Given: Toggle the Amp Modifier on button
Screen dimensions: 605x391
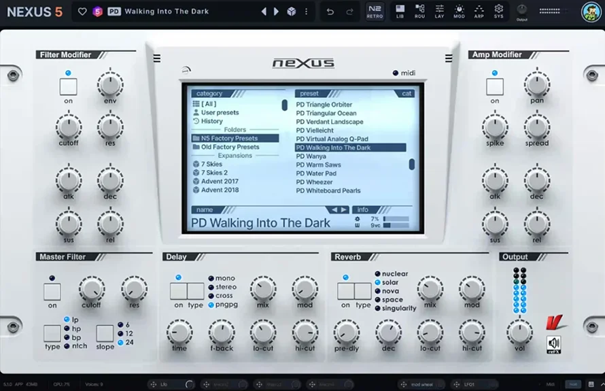Looking at the screenshot, I should pos(495,87).
